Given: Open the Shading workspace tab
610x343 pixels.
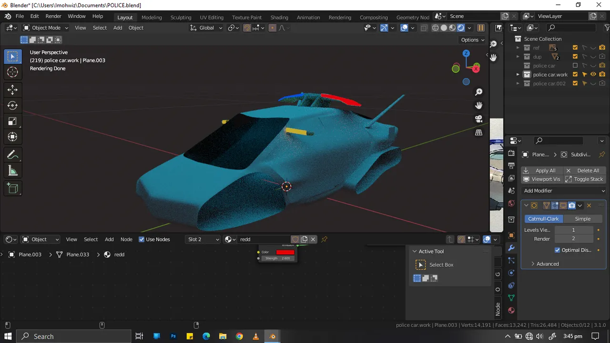Looking at the screenshot, I should tap(279, 17).
